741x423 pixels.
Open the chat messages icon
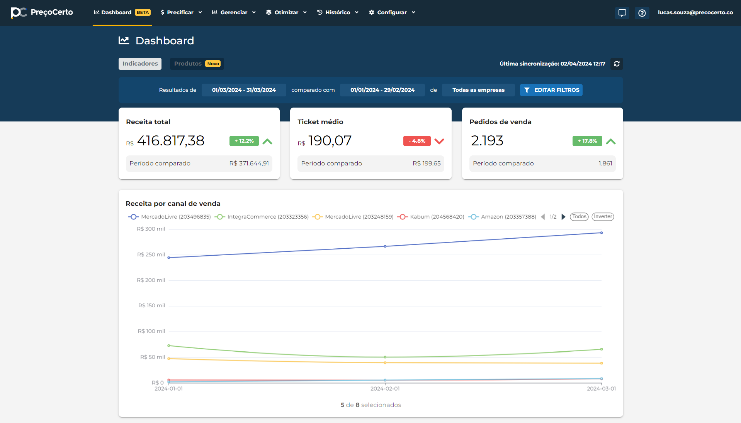[x=622, y=13]
